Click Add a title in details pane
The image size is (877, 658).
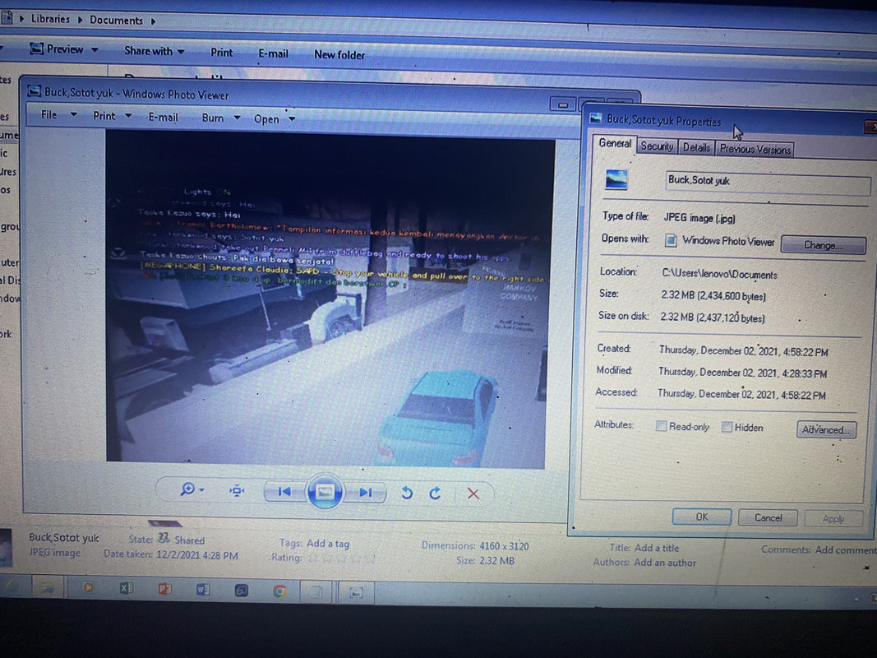657,549
